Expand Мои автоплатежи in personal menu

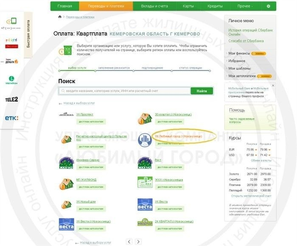(242, 76)
